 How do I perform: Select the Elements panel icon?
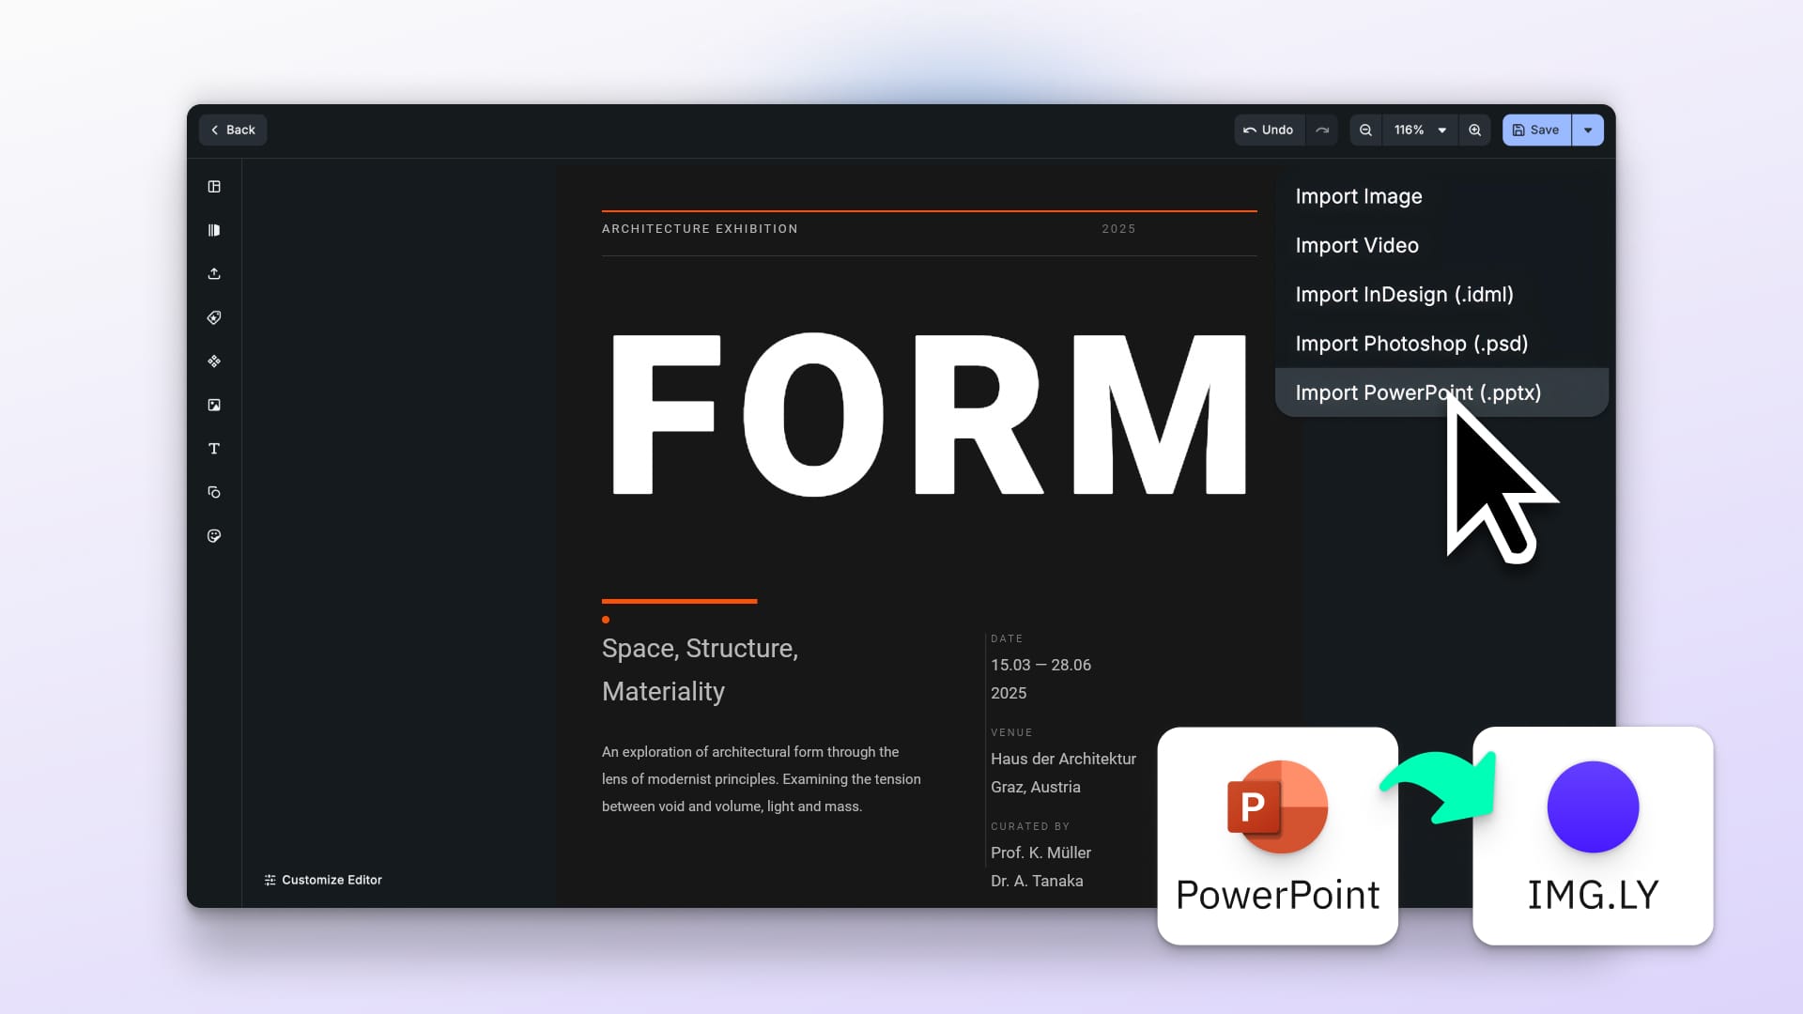(x=214, y=361)
